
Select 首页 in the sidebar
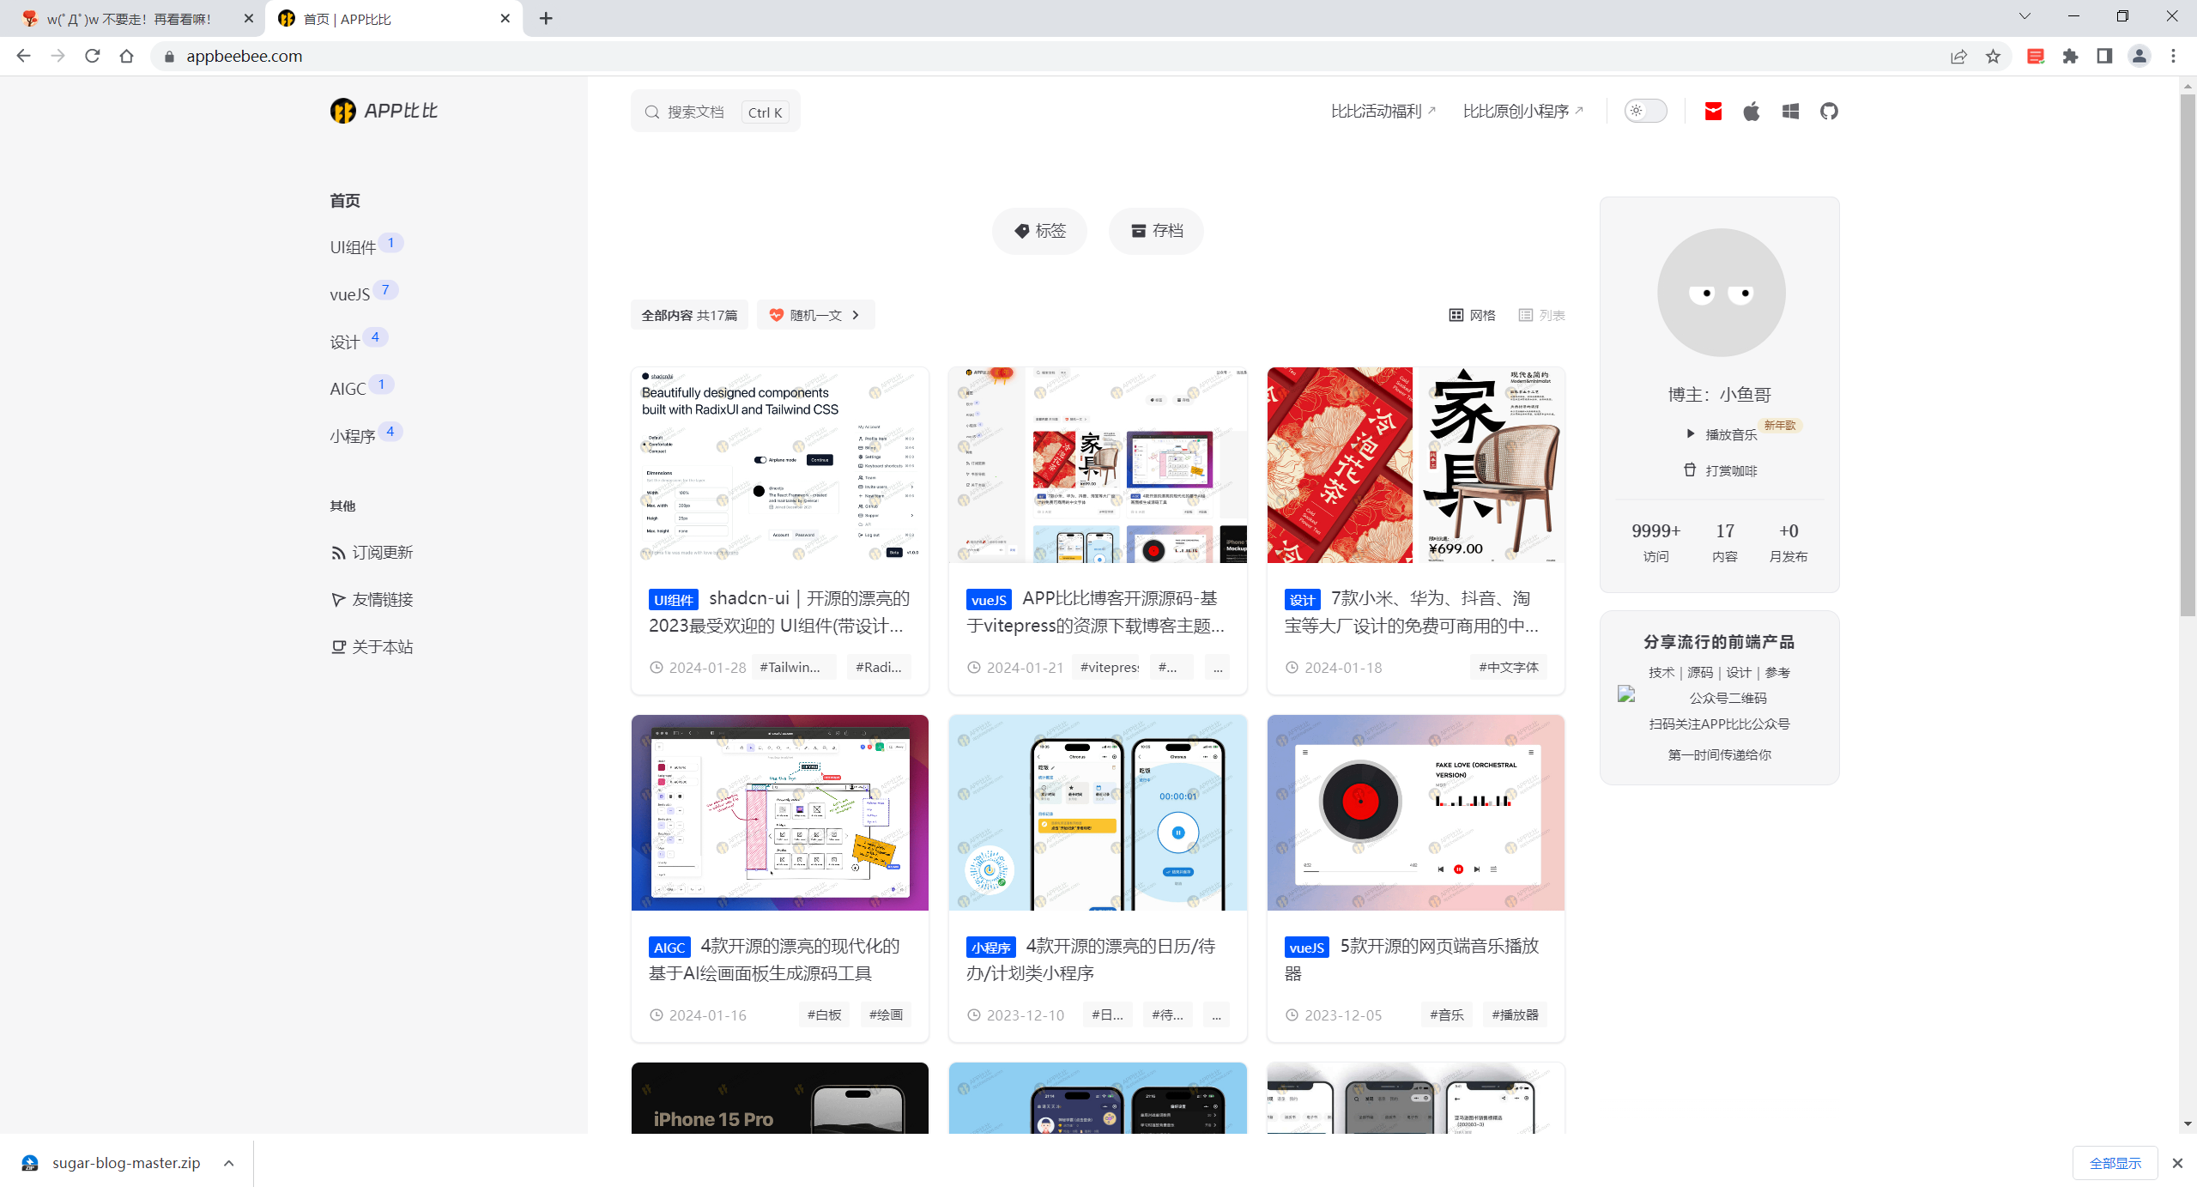[x=345, y=201]
